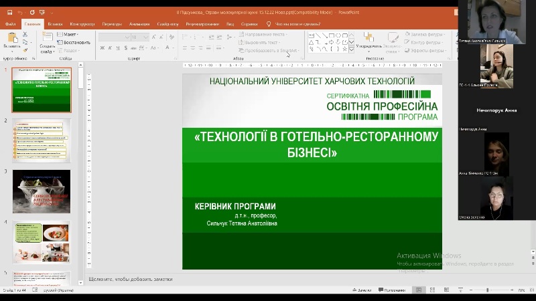Click the Заметки notes button in status bar
This screenshot has width=536, height=301.
(x=362, y=290)
